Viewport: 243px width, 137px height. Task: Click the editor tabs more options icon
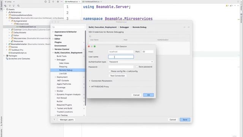pos(238,2)
